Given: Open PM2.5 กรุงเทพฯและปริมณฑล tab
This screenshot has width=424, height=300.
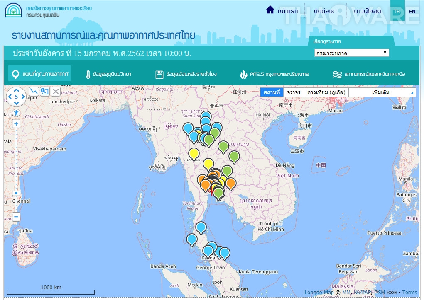Looking at the screenshot, I should [274, 74].
